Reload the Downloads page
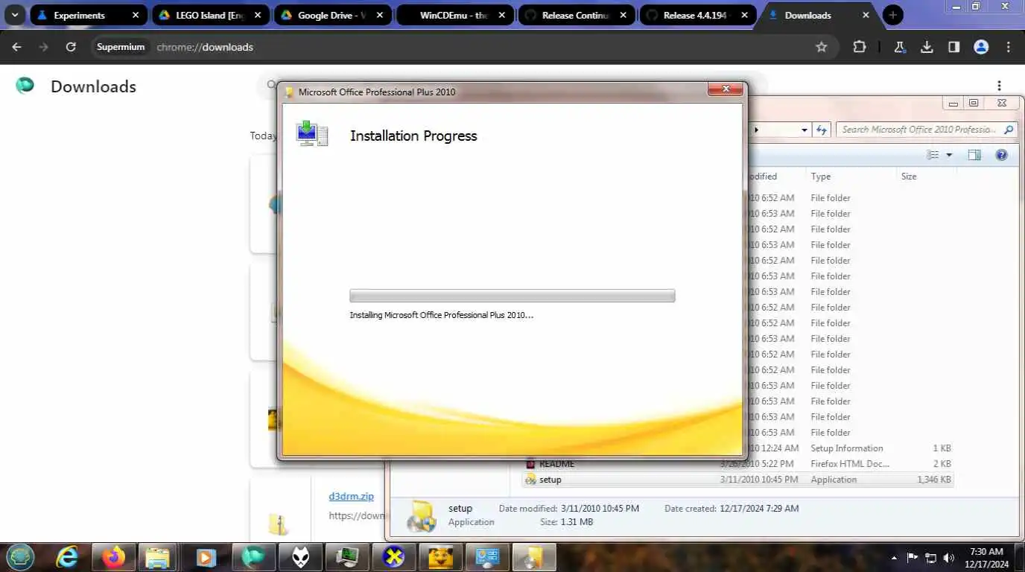Screen dimensions: 1025x572 71,47
